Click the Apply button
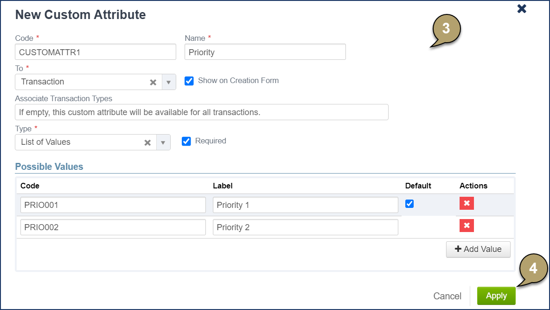This screenshot has height=310, width=550. pyautogui.click(x=496, y=296)
